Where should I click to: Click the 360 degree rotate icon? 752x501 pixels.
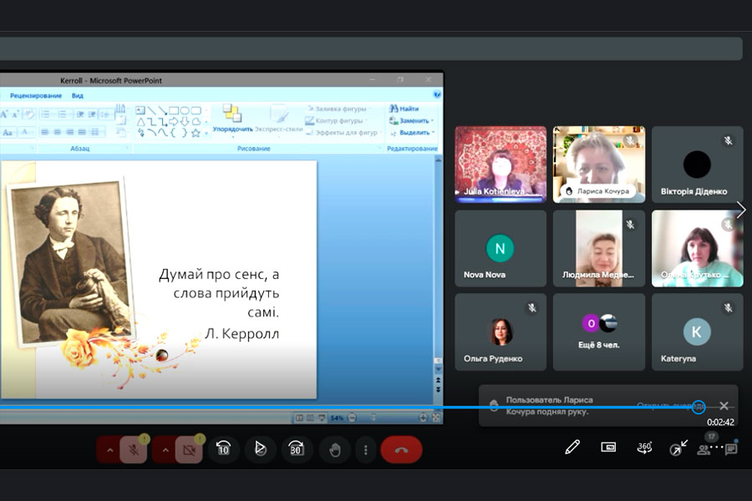pyautogui.click(x=644, y=448)
